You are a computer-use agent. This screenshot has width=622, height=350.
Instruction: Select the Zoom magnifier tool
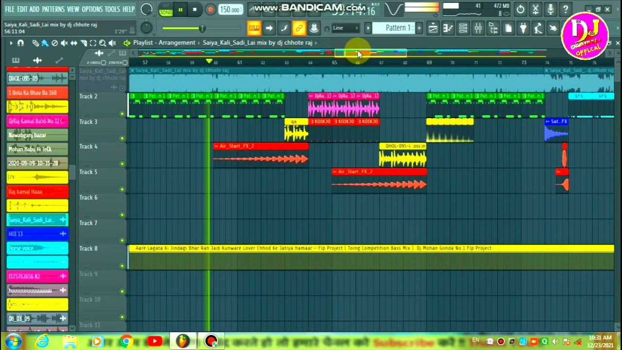[102, 43]
